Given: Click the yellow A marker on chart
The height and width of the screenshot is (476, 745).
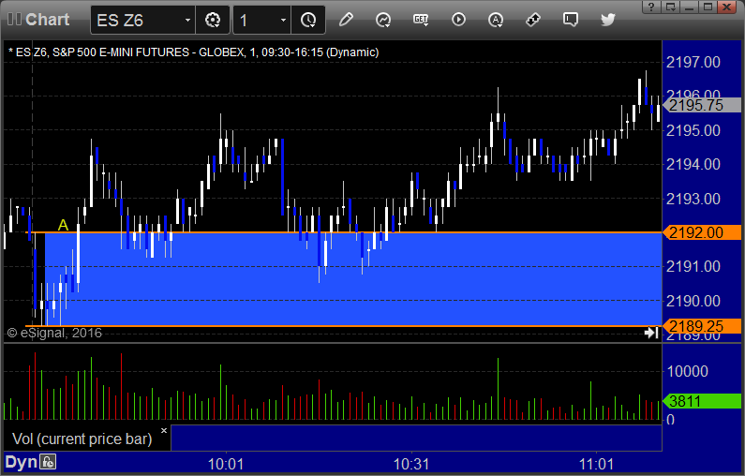Looking at the screenshot, I should (x=63, y=225).
